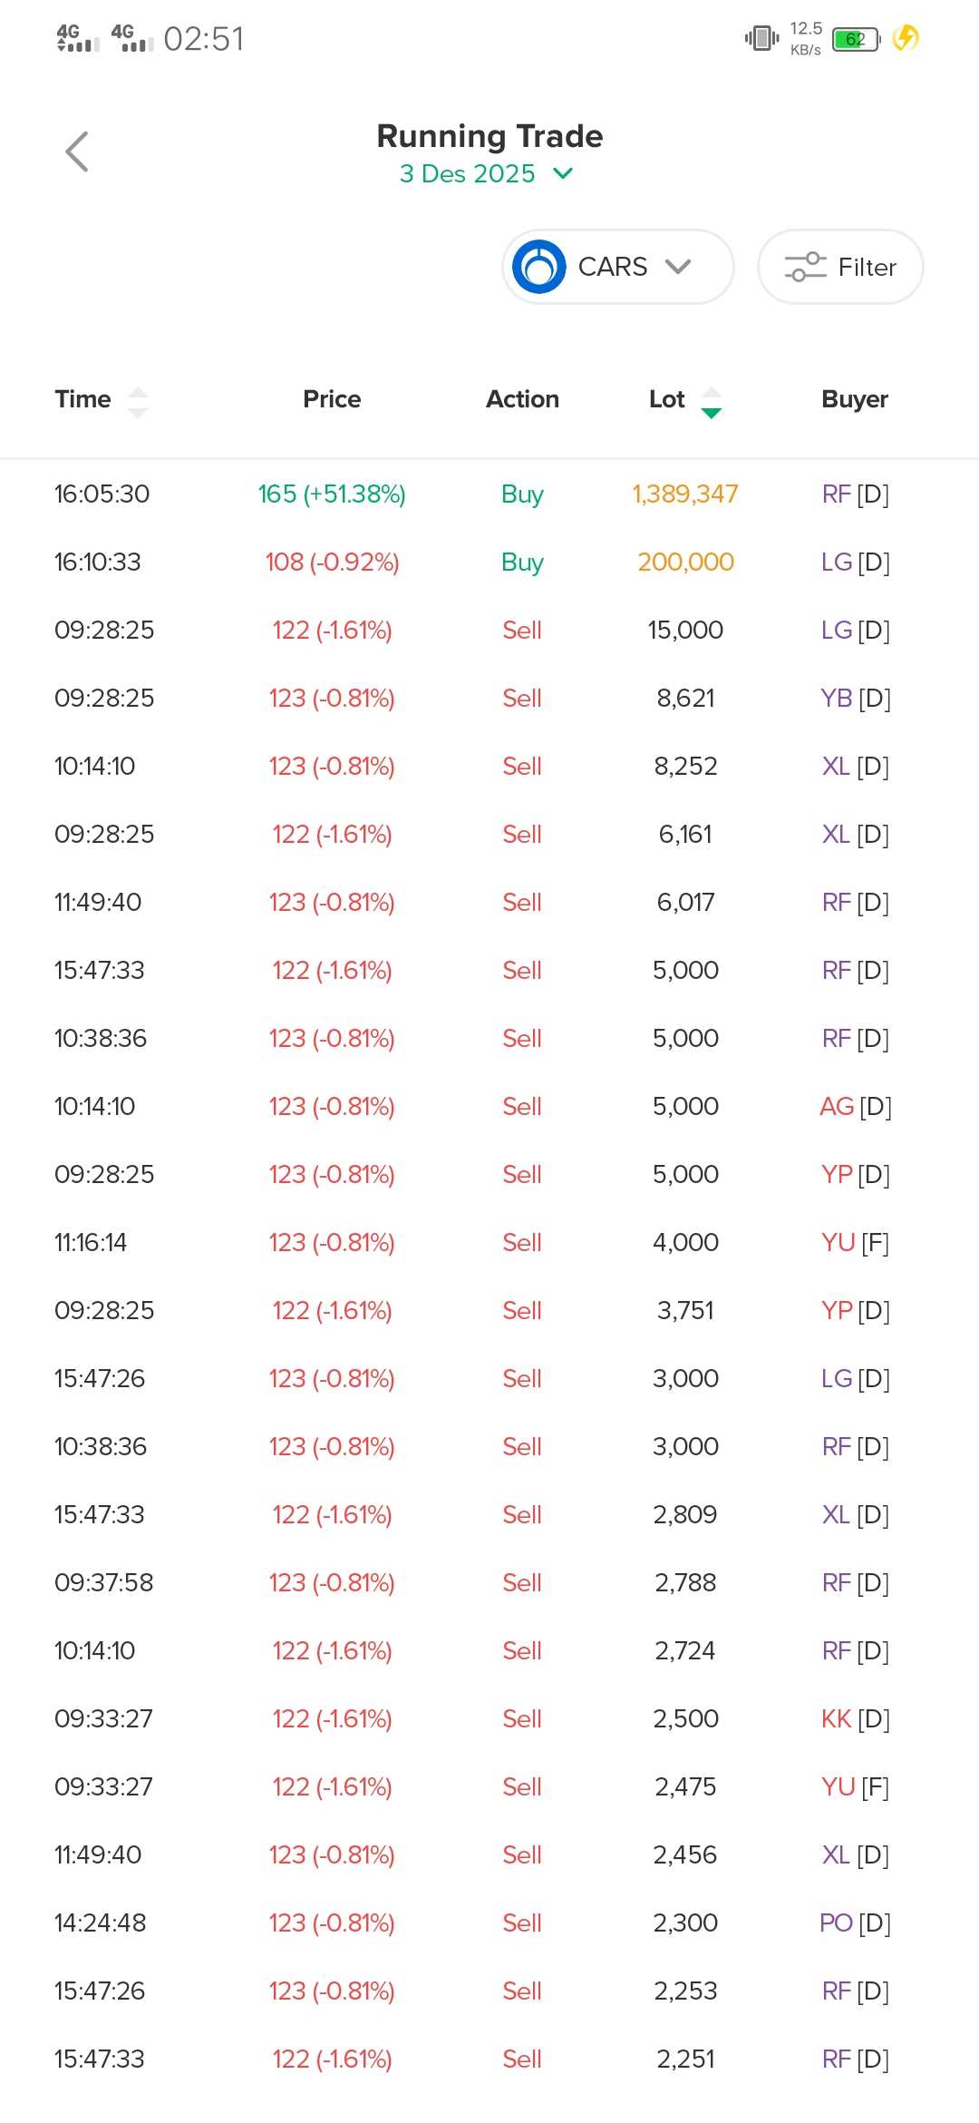The image size is (979, 2123).
Task: Toggle the Time column sort arrows
Action: click(138, 402)
